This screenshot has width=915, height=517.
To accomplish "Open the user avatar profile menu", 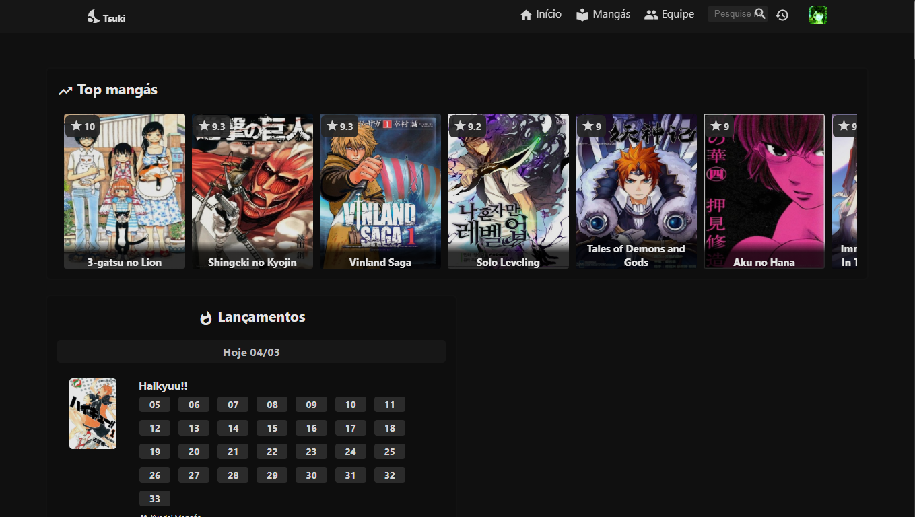I will click(x=818, y=15).
